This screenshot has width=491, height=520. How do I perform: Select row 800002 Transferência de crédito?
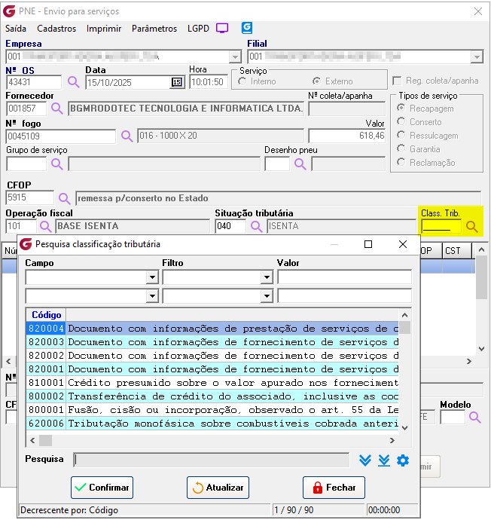coord(212,396)
